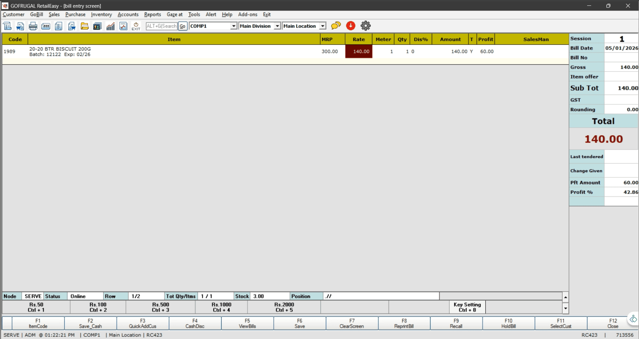
Task: Select the Rs.1000 quick tender button
Action: pos(222,307)
